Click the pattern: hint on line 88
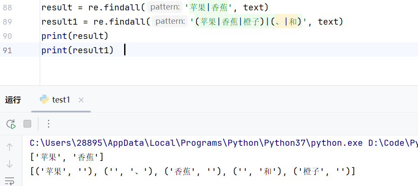418x186 pixels. coord(165,7)
